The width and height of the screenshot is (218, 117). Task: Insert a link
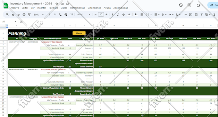pyautogui.click(x=185, y=14)
